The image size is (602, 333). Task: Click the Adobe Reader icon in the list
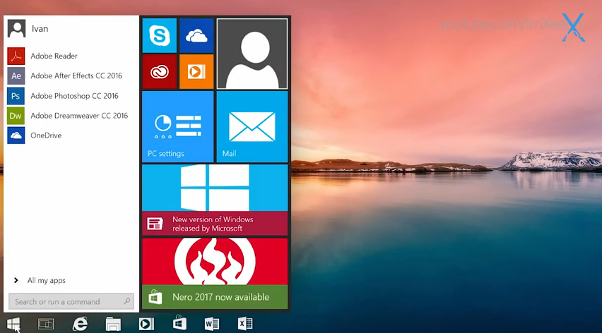16,56
